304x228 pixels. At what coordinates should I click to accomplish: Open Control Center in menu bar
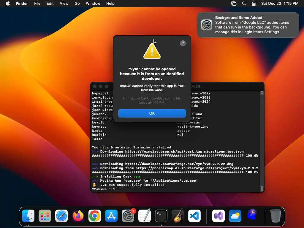[254, 4]
